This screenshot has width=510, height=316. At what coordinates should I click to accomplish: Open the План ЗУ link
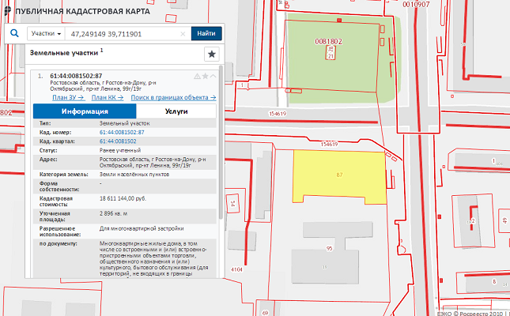(68, 98)
